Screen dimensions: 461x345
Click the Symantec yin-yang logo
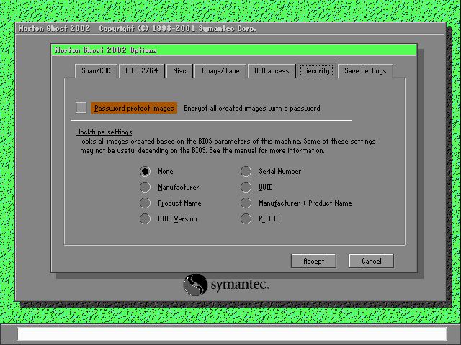click(x=195, y=285)
